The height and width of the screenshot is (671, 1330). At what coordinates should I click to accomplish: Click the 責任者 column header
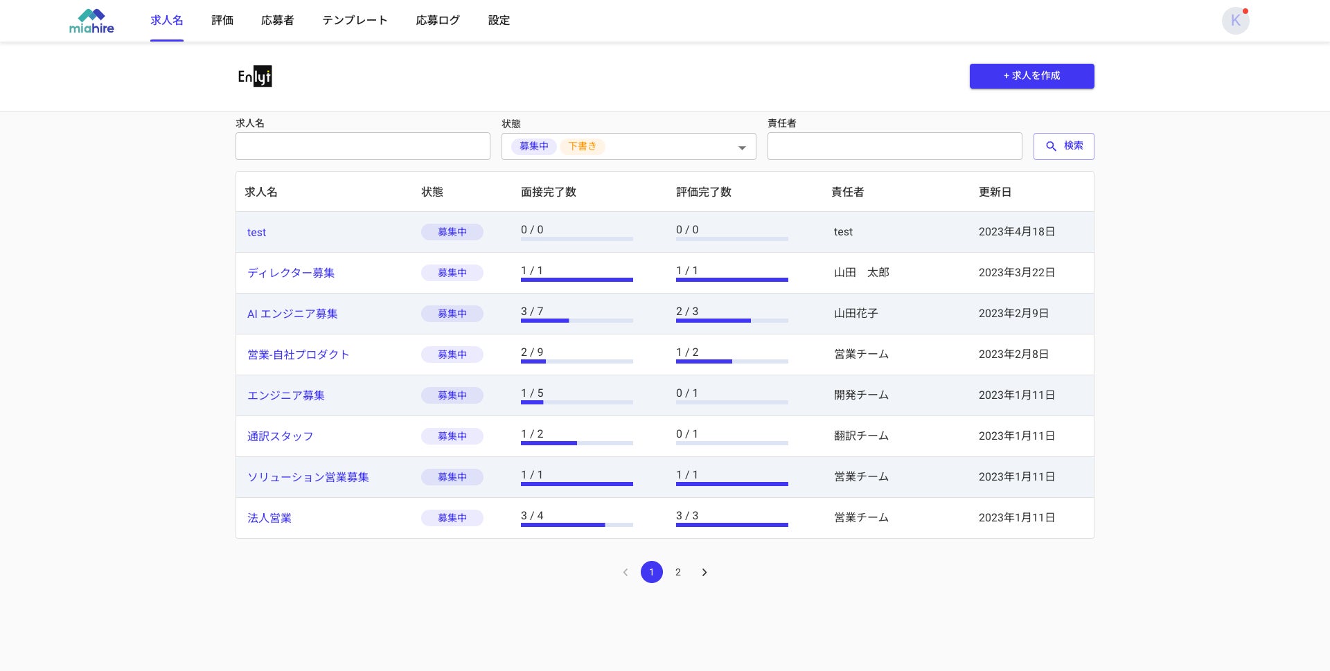(x=848, y=192)
